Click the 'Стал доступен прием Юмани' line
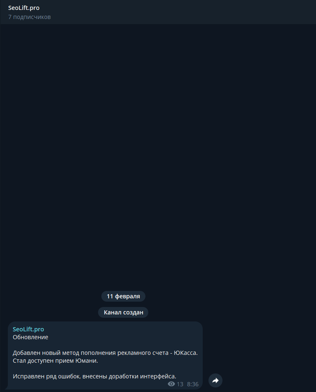 tap(55, 361)
